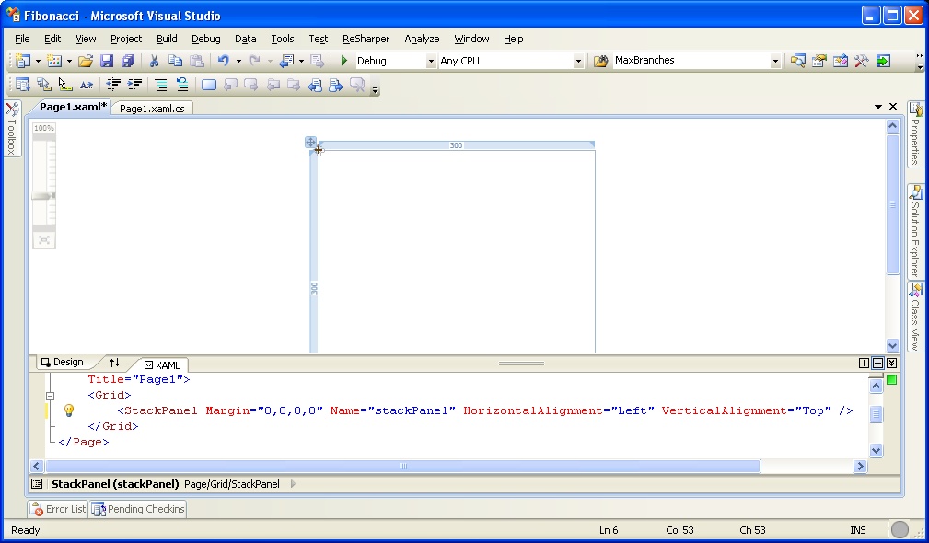Click the XAML horizontal scrollbar thumb

pyautogui.click(x=403, y=467)
